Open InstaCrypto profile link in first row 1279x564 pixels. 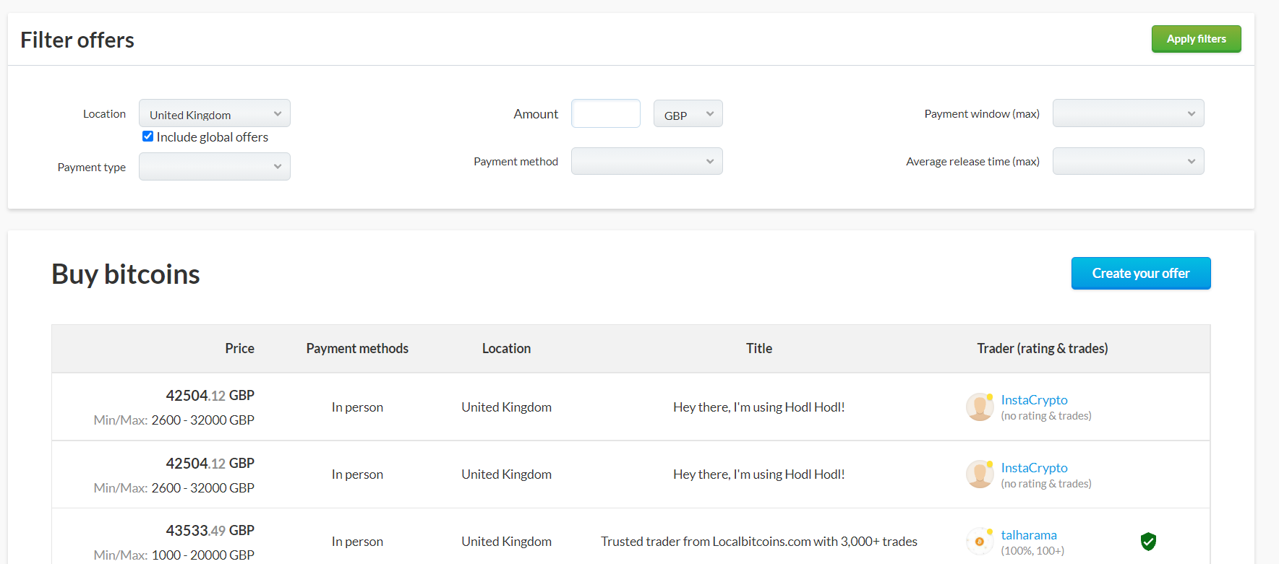(x=1034, y=400)
